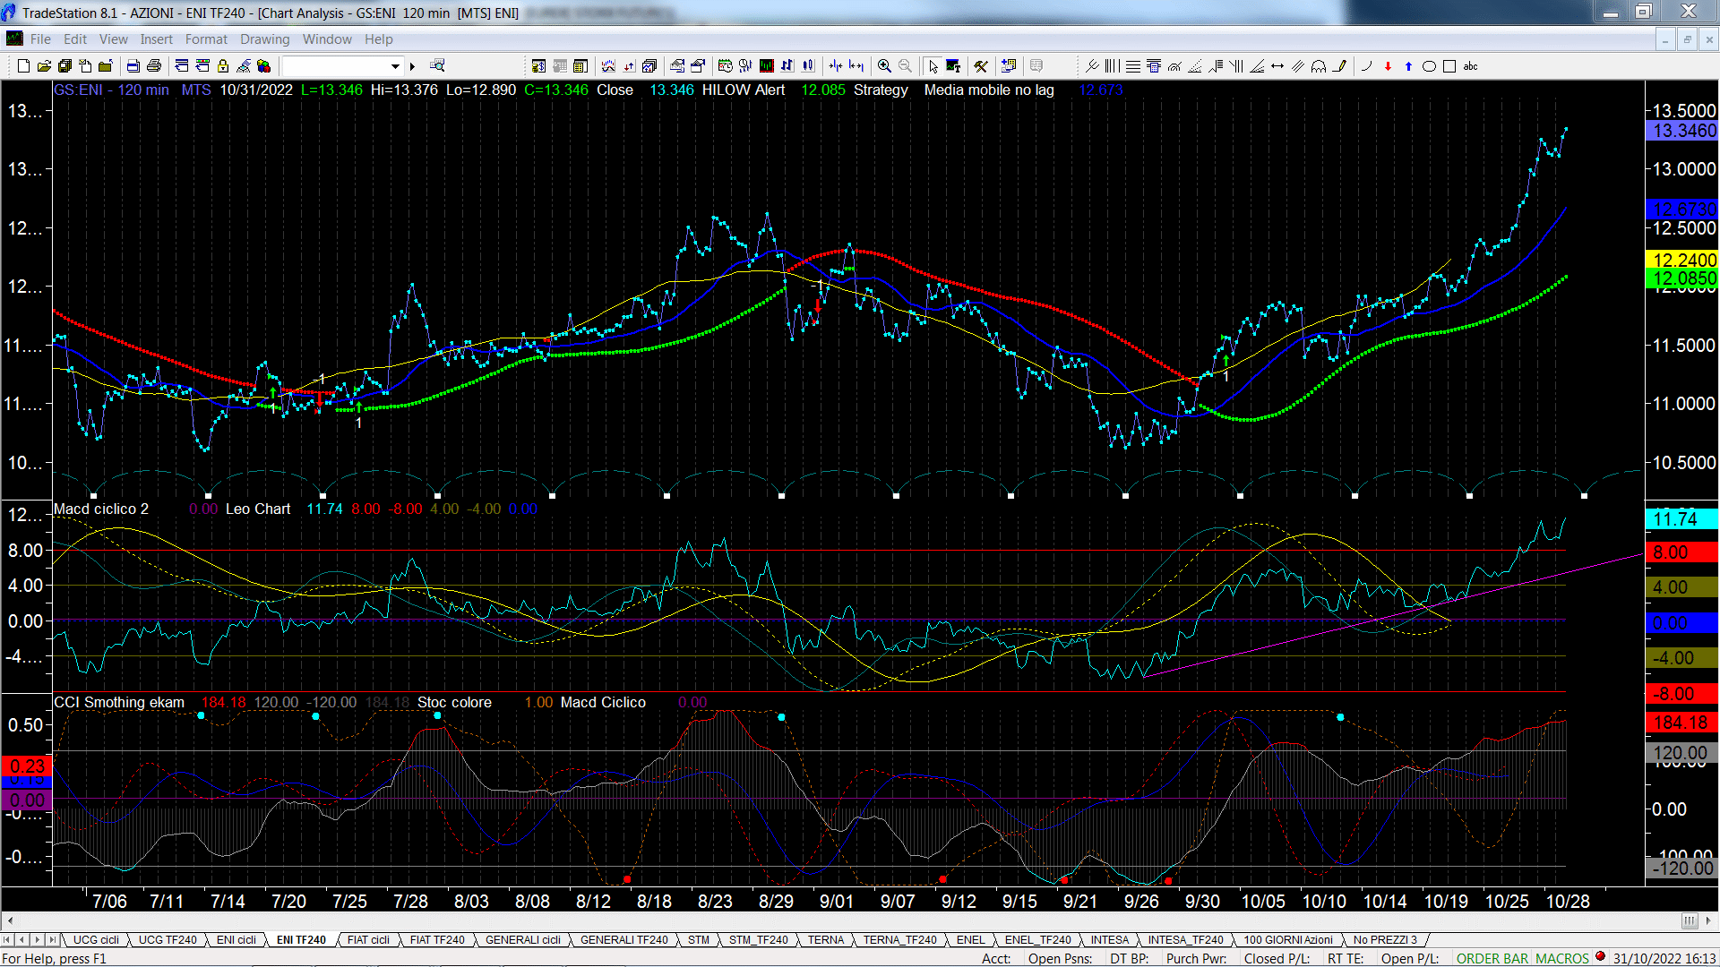Select the horizontal lines drawing tool
Image resolution: width=1720 pixels, height=967 pixels.
pyautogui.click(x=1132, y=66)
